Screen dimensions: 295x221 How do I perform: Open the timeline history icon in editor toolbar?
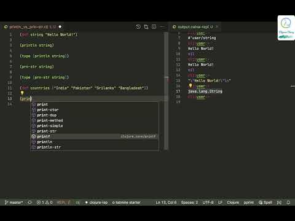tap(138, 27)
